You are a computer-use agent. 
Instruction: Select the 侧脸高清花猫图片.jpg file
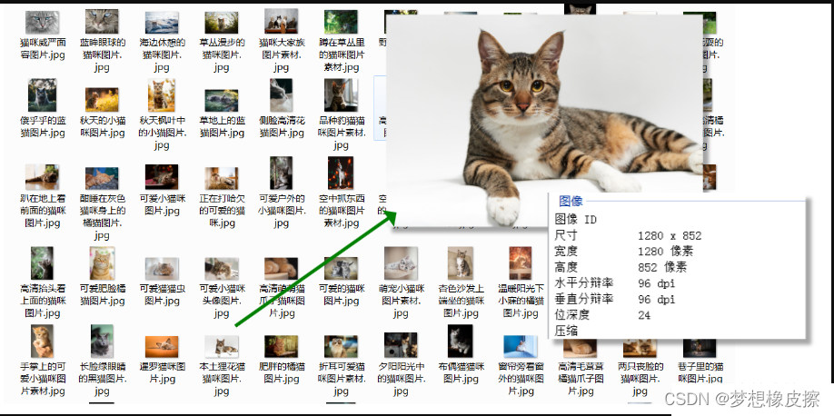(x=282, y=109)
